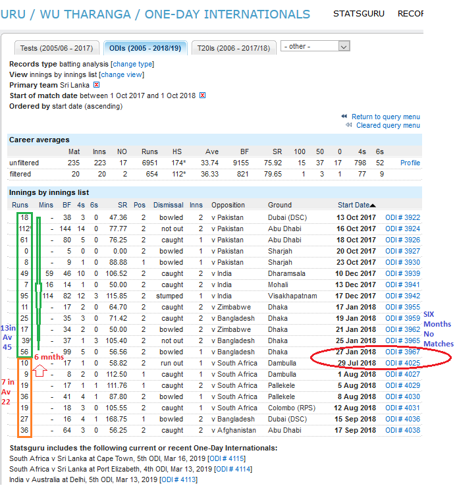The width and height of the screenshot is (457, 490).
Task: Go to Return to query menu
Action: [x=386, y=117]
